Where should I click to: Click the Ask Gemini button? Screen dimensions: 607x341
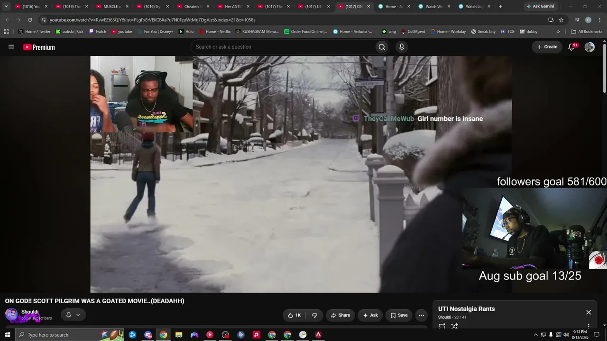(x=540, y=7)
